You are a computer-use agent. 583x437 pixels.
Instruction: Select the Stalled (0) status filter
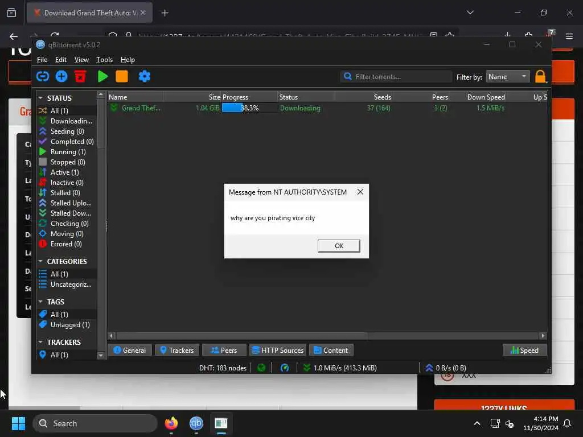click(66, 193)
